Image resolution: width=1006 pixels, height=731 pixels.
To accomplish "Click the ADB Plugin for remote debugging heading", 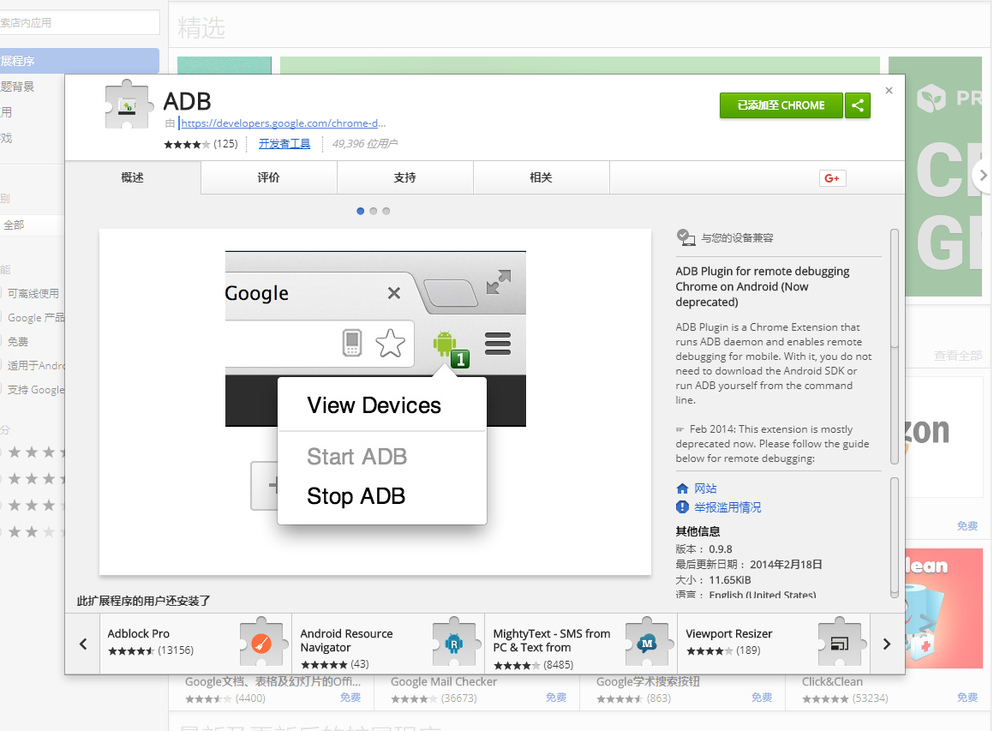I will 763,286.
